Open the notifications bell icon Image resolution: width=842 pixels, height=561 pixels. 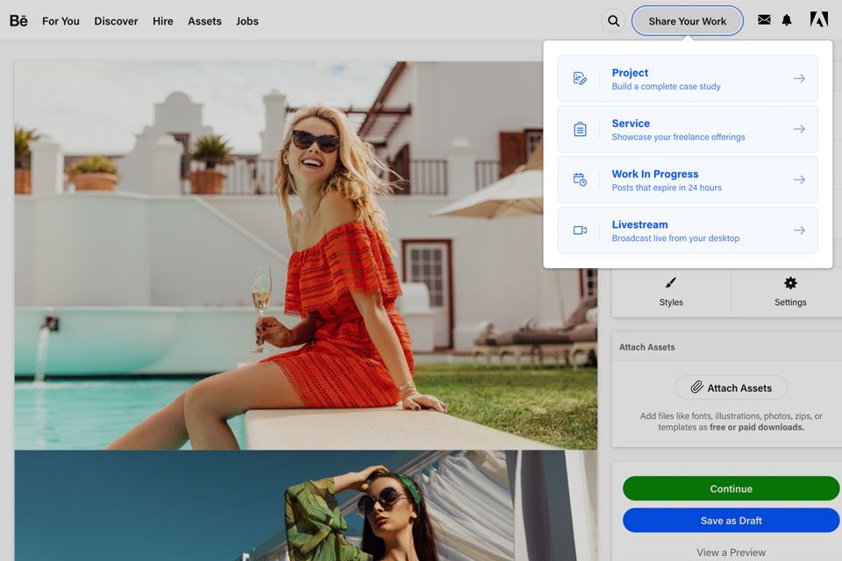(787, 19)
